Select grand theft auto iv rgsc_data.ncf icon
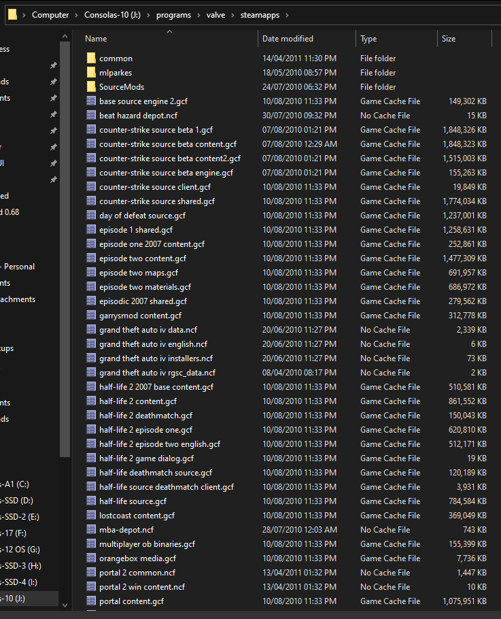501x619 pixels. tap(91, 372)
